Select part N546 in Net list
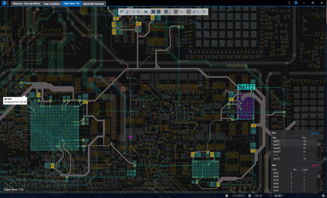The height and width of the screenshot is (198, 327). point(294,187)
